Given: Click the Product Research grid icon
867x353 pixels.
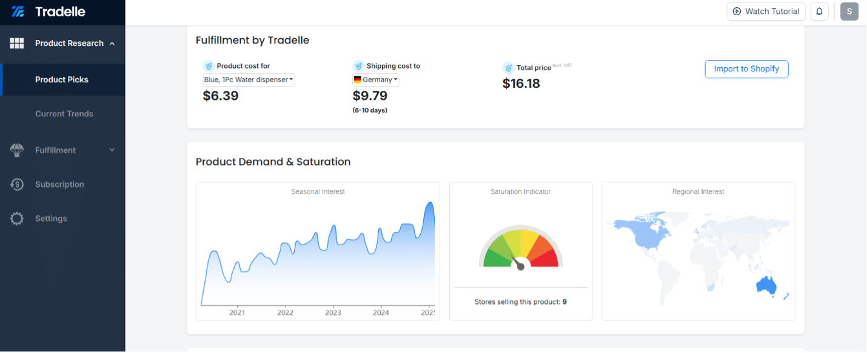Looking at the screenshot, I should tap(17, 43).
